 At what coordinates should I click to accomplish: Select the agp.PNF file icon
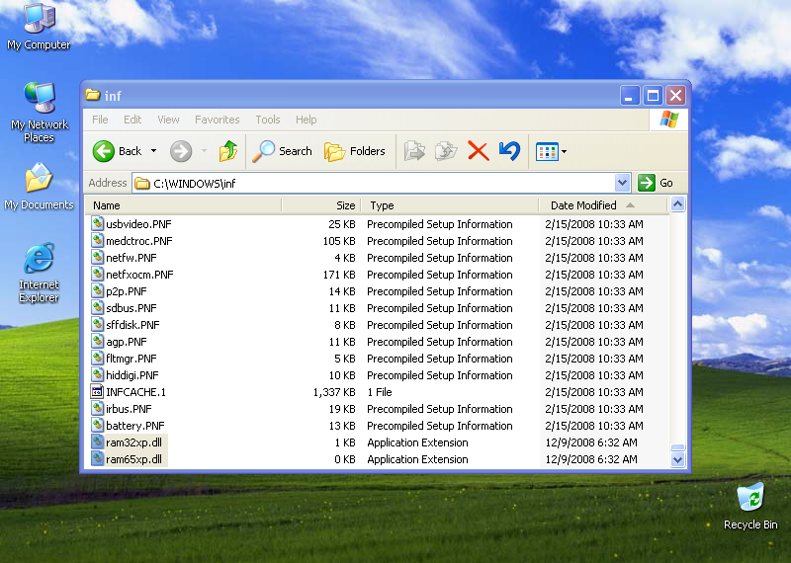point(97,341)
